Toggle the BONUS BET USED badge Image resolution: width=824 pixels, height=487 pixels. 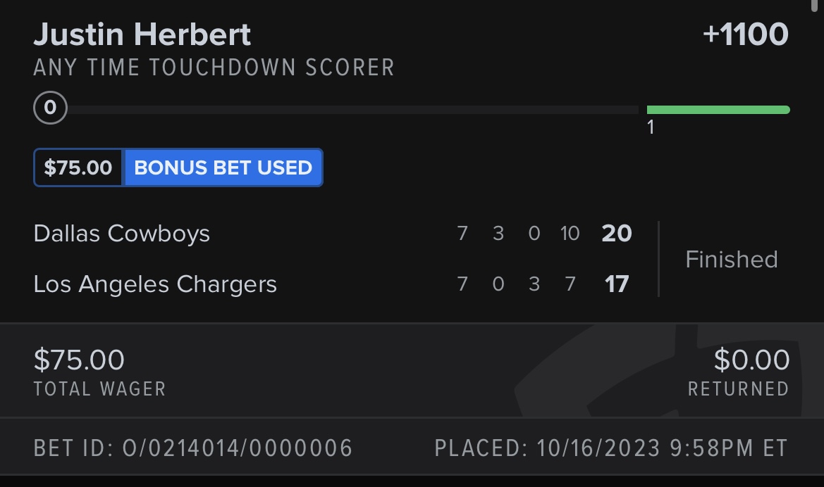223,167
